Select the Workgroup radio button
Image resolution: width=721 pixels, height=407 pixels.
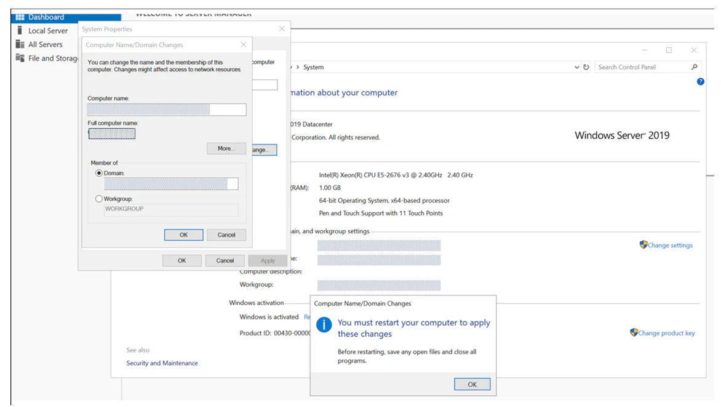coord(99,199)
